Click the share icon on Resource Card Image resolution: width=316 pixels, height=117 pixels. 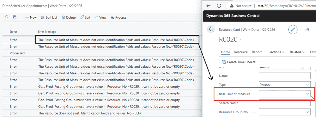click(x=307, y=29)
